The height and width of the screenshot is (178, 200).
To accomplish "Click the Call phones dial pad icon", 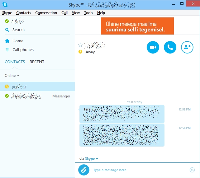I will tap(7, 49).
